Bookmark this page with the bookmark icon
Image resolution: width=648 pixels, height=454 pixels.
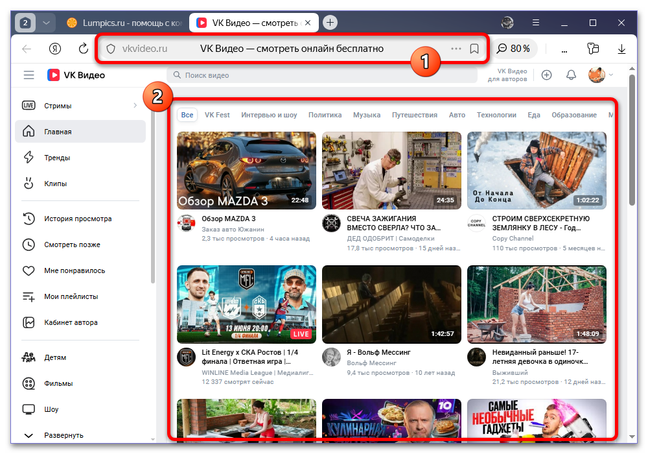[474, 49]
